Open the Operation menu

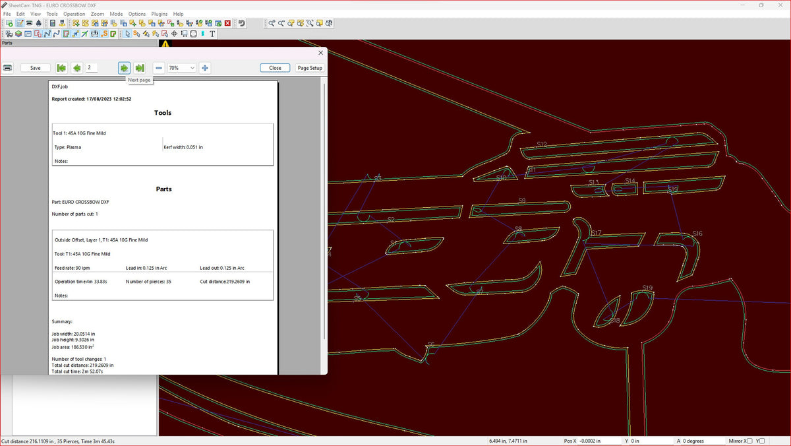74,14
